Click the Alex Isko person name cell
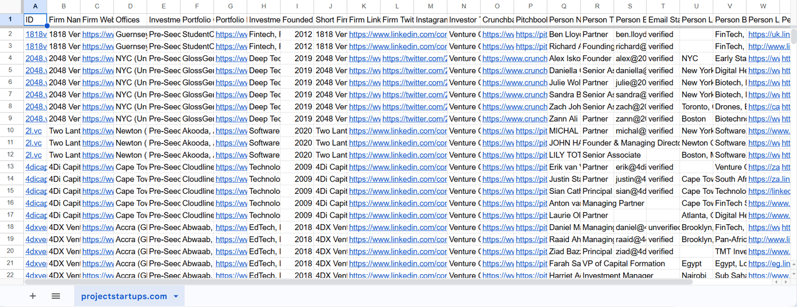The height and width of the screenshot is (307, 797). click(x=564, y=58)
